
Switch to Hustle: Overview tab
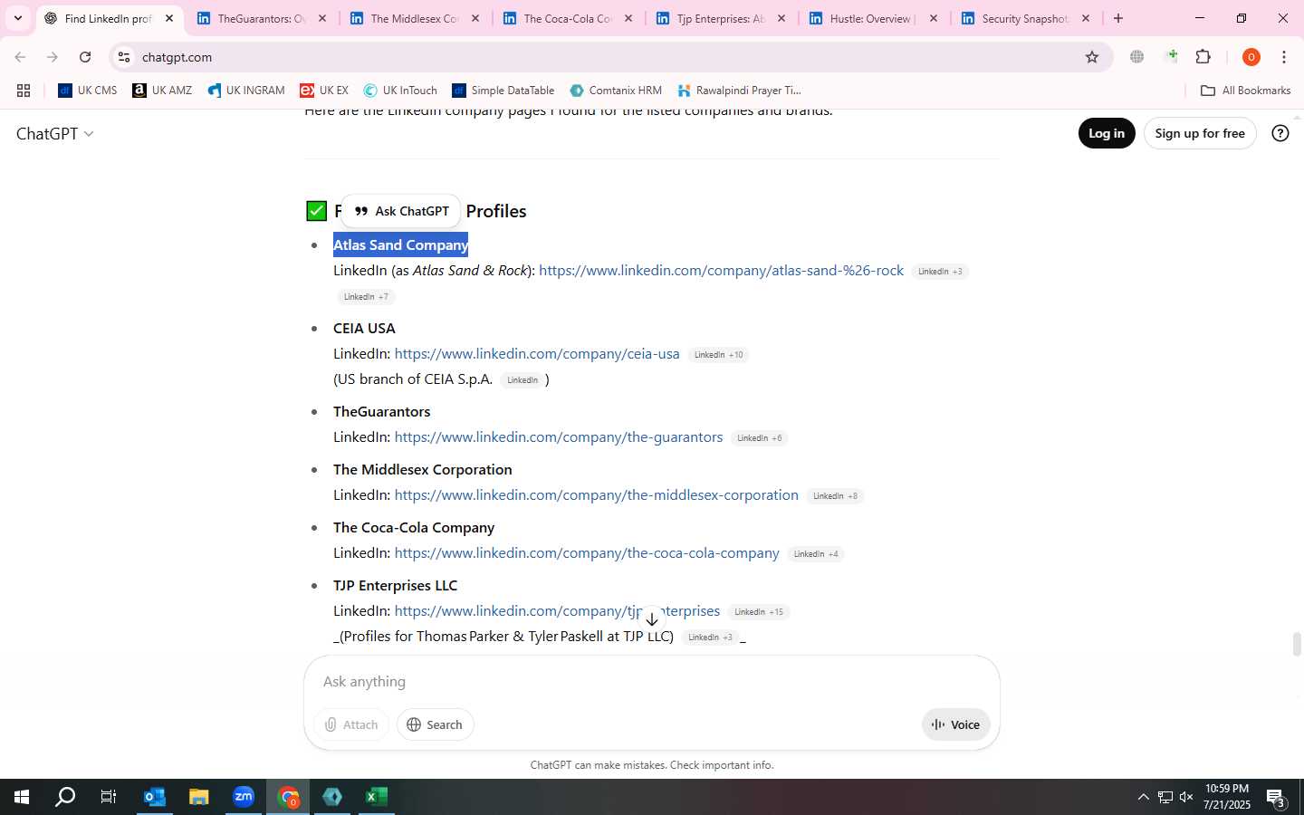point(872,18)
